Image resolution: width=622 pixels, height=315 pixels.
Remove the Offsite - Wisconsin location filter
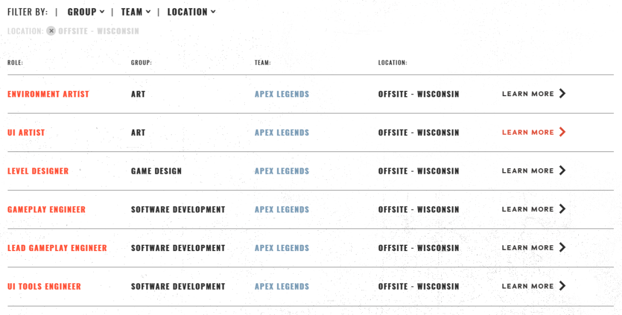point(51,31)
